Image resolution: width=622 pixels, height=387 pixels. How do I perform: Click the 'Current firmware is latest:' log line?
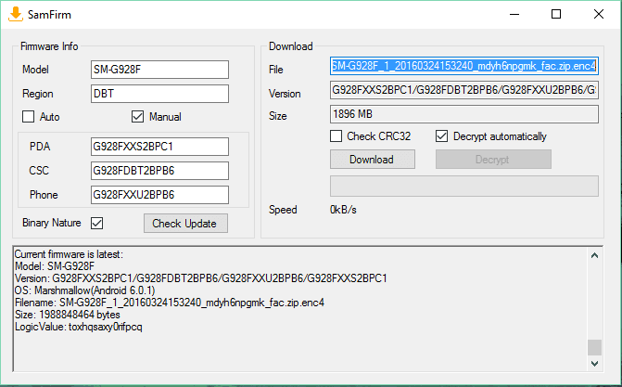pos(69,254)
